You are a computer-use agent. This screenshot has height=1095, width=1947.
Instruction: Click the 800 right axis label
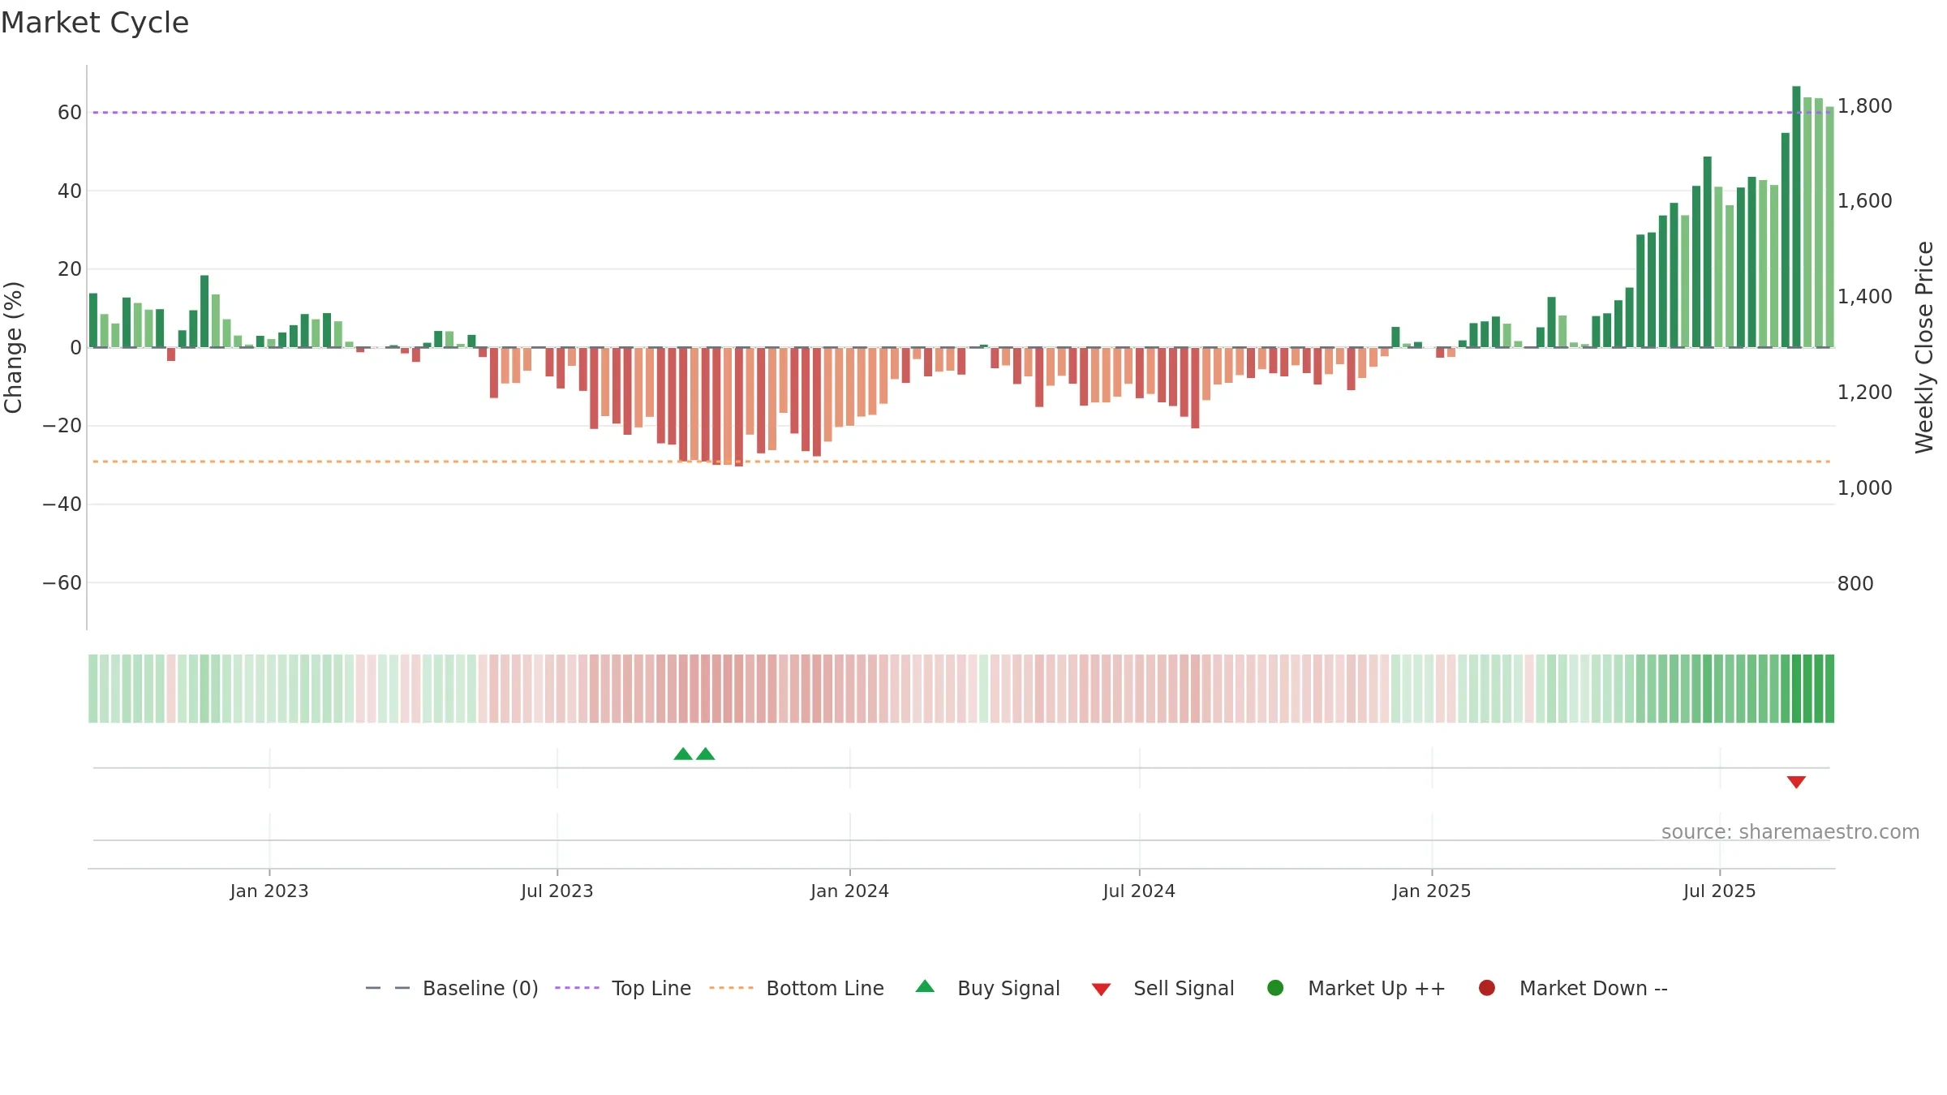click(x=1855, y=584)
